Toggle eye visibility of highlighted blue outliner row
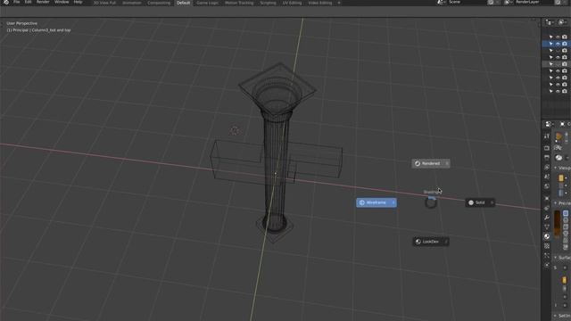The height and width of the screenshot is (321, 571). point(558,44)
